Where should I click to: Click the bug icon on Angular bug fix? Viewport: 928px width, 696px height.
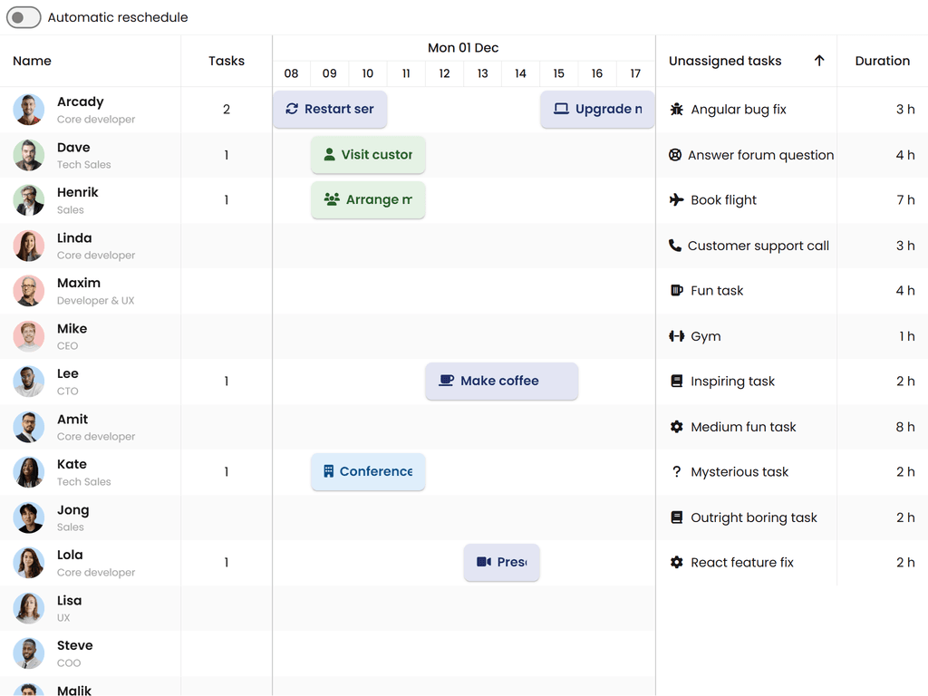(x=676, y=109)
